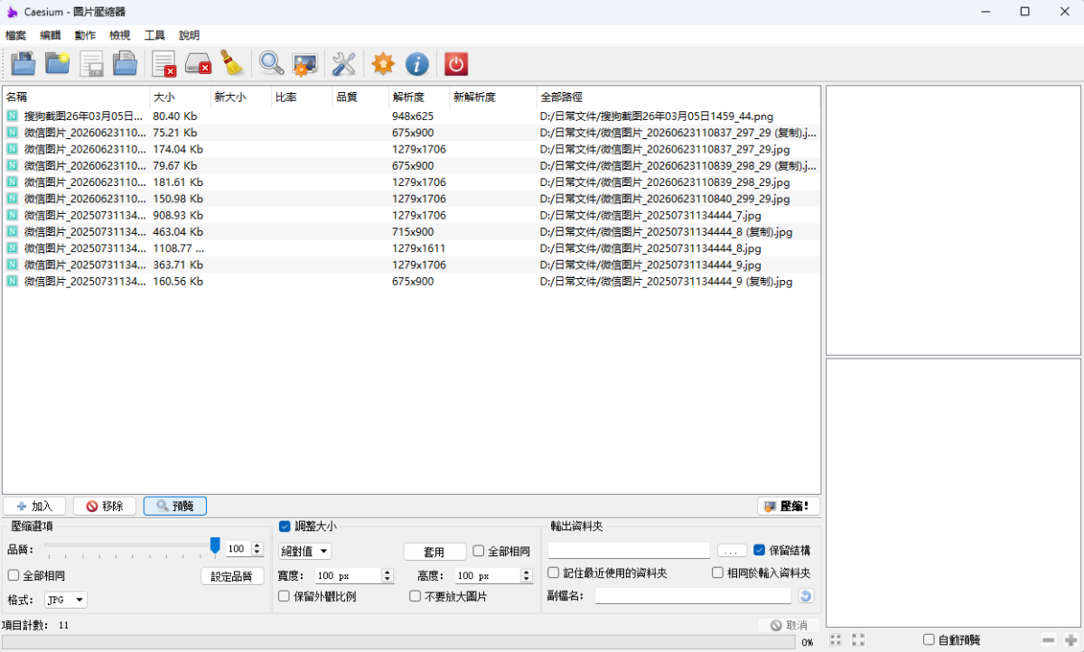Click the quality slider handle
Screen dimensions: 1084x652
click(x=215, y=545)
